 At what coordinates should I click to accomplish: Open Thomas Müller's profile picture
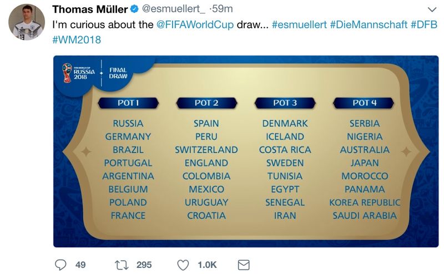[27, 22]
